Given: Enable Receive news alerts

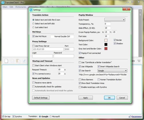Looking at the screenshot, I should coord(33,83).
